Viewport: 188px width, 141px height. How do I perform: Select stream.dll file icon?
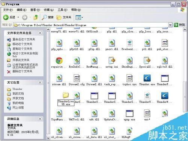click(59, 78)
